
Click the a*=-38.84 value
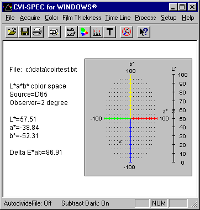tap(24, 128)
